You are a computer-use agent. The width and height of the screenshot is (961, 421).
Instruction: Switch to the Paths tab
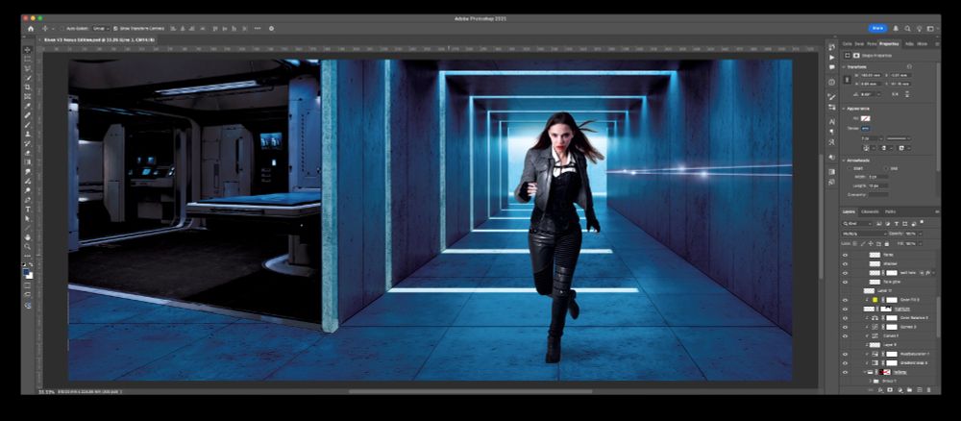(x=890, y=211)
